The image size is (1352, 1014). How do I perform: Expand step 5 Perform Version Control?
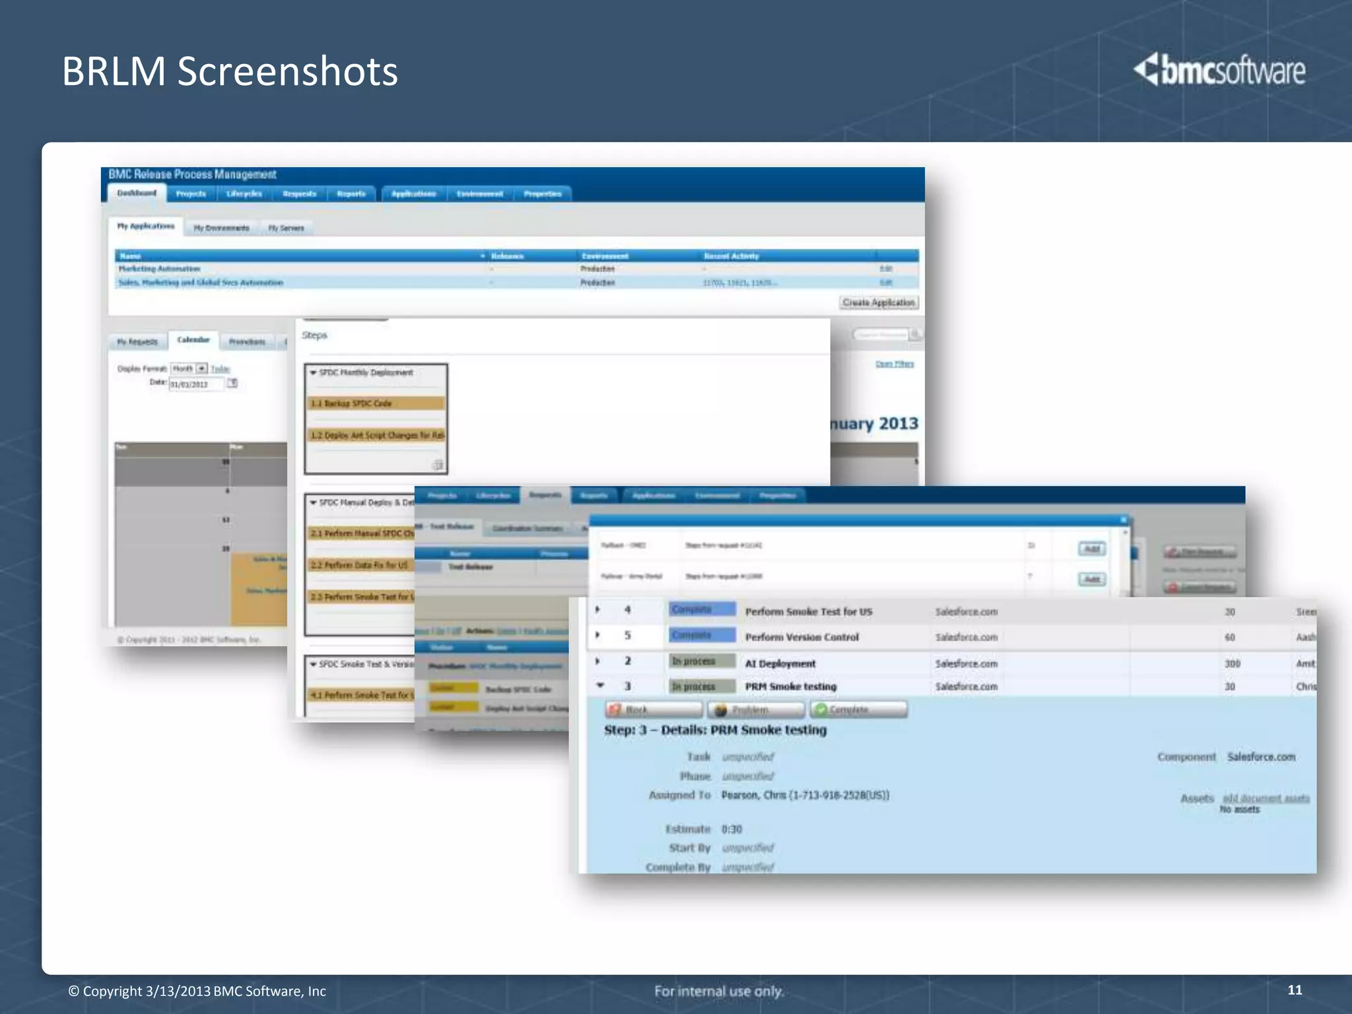[x=597, y=635]
